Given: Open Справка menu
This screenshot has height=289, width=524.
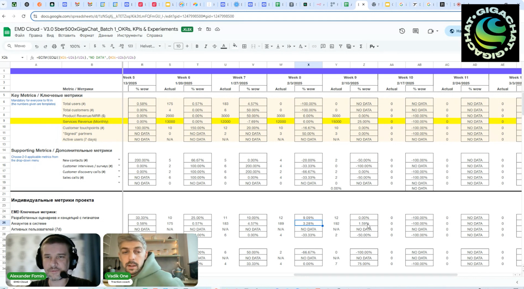Looking at the screenshot, I should [154, 35].
